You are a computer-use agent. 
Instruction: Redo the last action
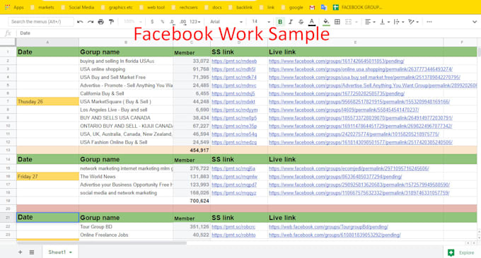pyautogui.click(x=91, y=22)
